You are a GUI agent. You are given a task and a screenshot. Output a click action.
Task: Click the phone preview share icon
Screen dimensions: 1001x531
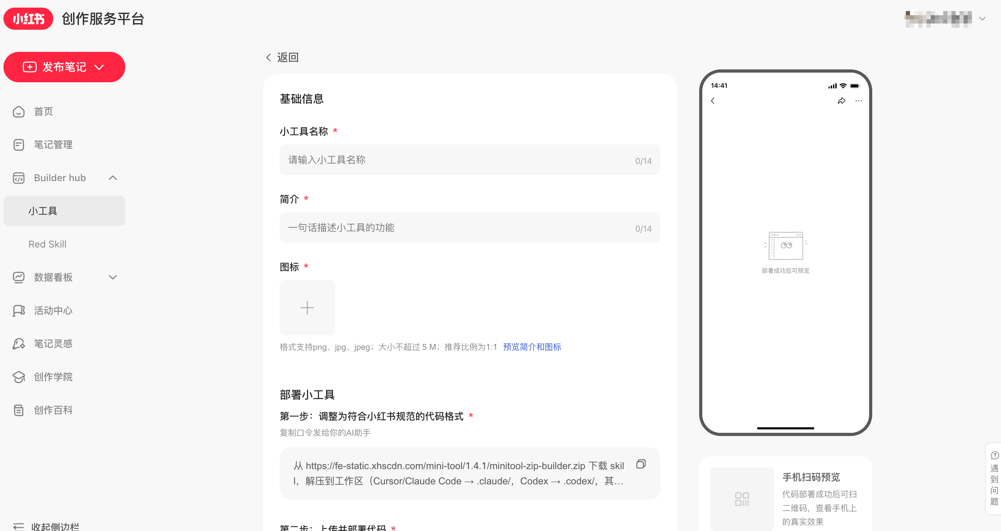pos(841,101)
